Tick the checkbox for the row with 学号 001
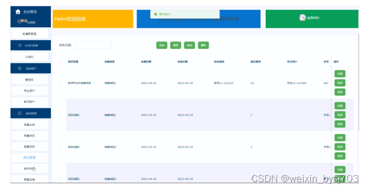The image size is (367, 189). click(x=60, y=83)
